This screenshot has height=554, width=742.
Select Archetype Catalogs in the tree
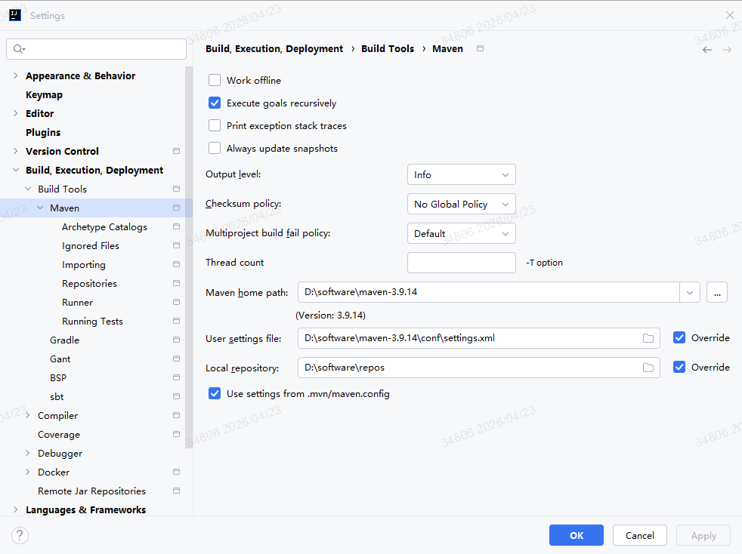coord(104,227)
